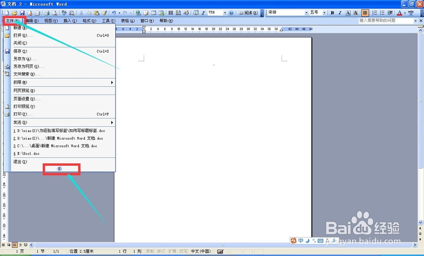Viewport: 424px width, 256px height.
Task: Open the 工具 (Tools) menu
Action: coord(109,21)
